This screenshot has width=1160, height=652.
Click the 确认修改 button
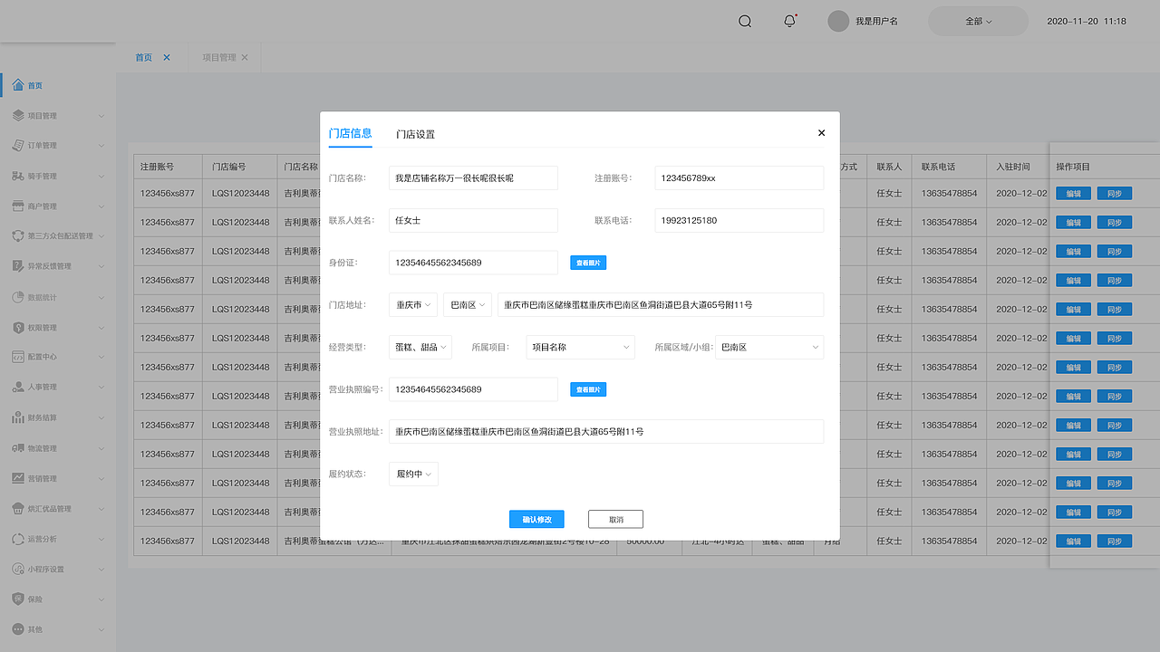click(536, 520)
